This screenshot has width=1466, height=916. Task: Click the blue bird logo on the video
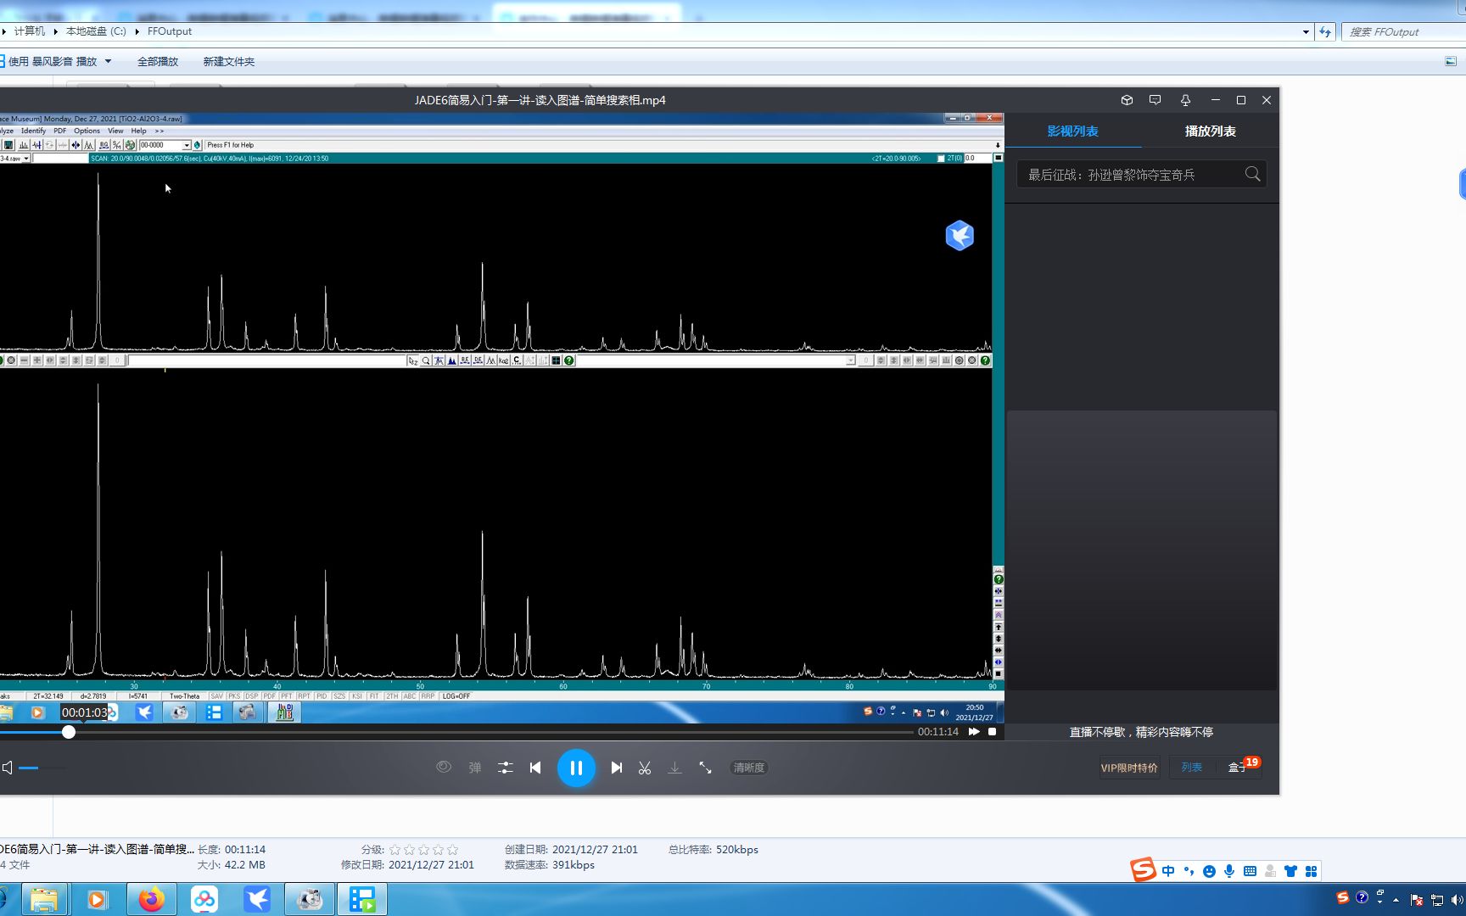(x=960, y=235)
